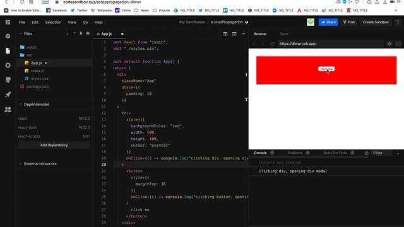Click the preview target crosshair icon
The height and width of the screenshot is (227, 404).
tap(389, 44)
